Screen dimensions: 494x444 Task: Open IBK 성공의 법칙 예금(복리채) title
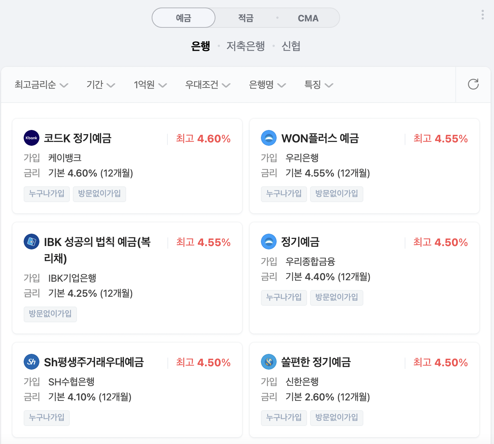click(x=97, y=250)
